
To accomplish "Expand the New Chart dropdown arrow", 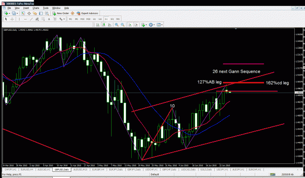I will tap(9, 13).
